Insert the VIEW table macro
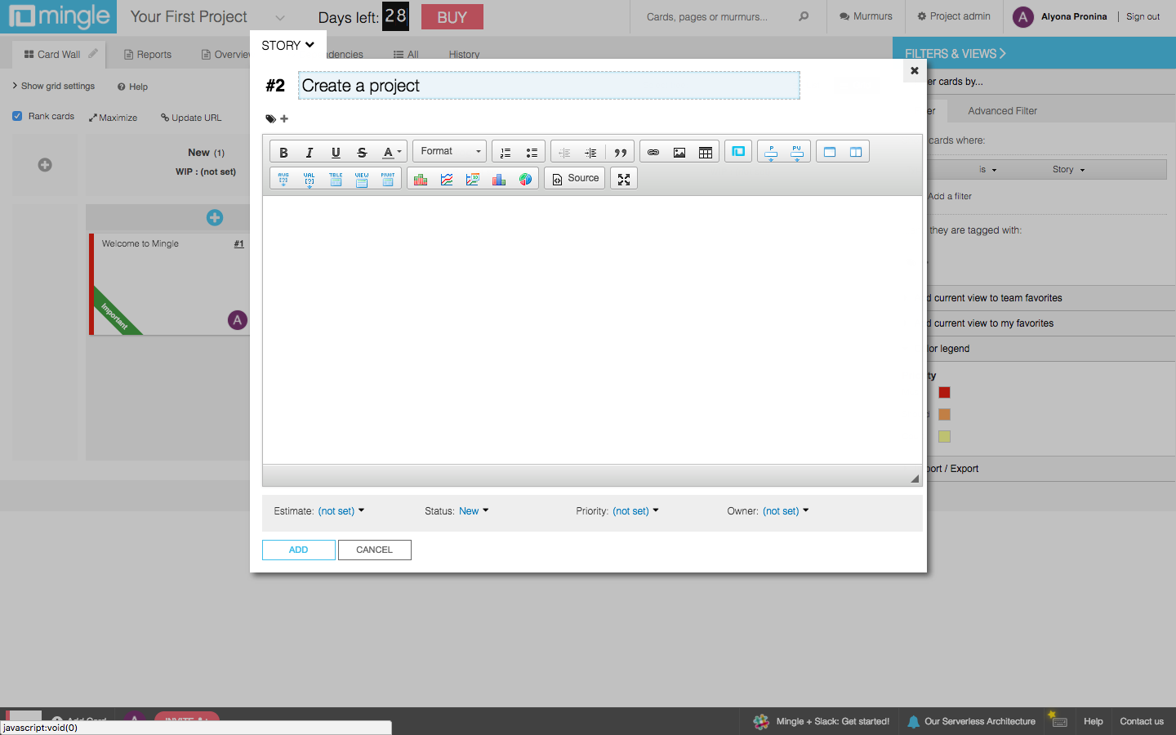The height and width of the screenshot is (735, 1176). click(362, 179)
